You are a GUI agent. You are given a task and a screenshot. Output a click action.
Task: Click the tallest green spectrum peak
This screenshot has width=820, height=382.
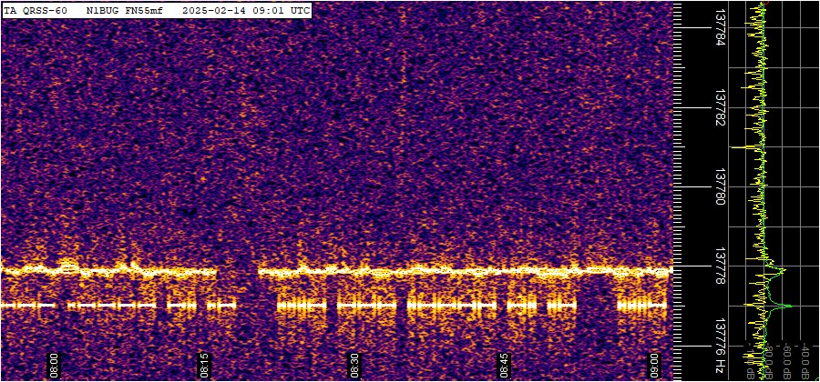[x=789, y=307]
